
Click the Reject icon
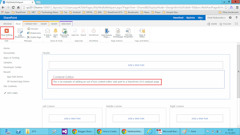(83, 31)
